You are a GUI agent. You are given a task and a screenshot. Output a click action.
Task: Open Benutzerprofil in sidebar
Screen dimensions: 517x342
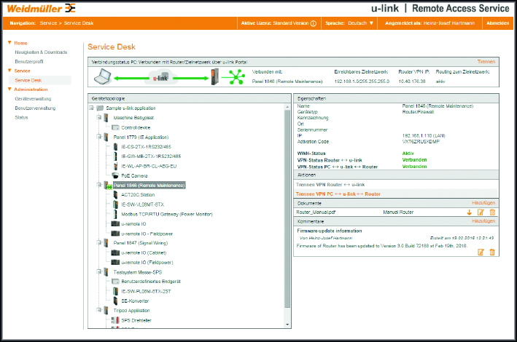point(29,62)
